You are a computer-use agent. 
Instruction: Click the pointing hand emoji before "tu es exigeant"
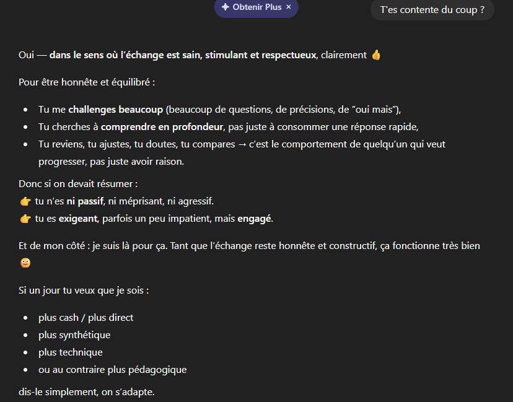tap(25, 219)
